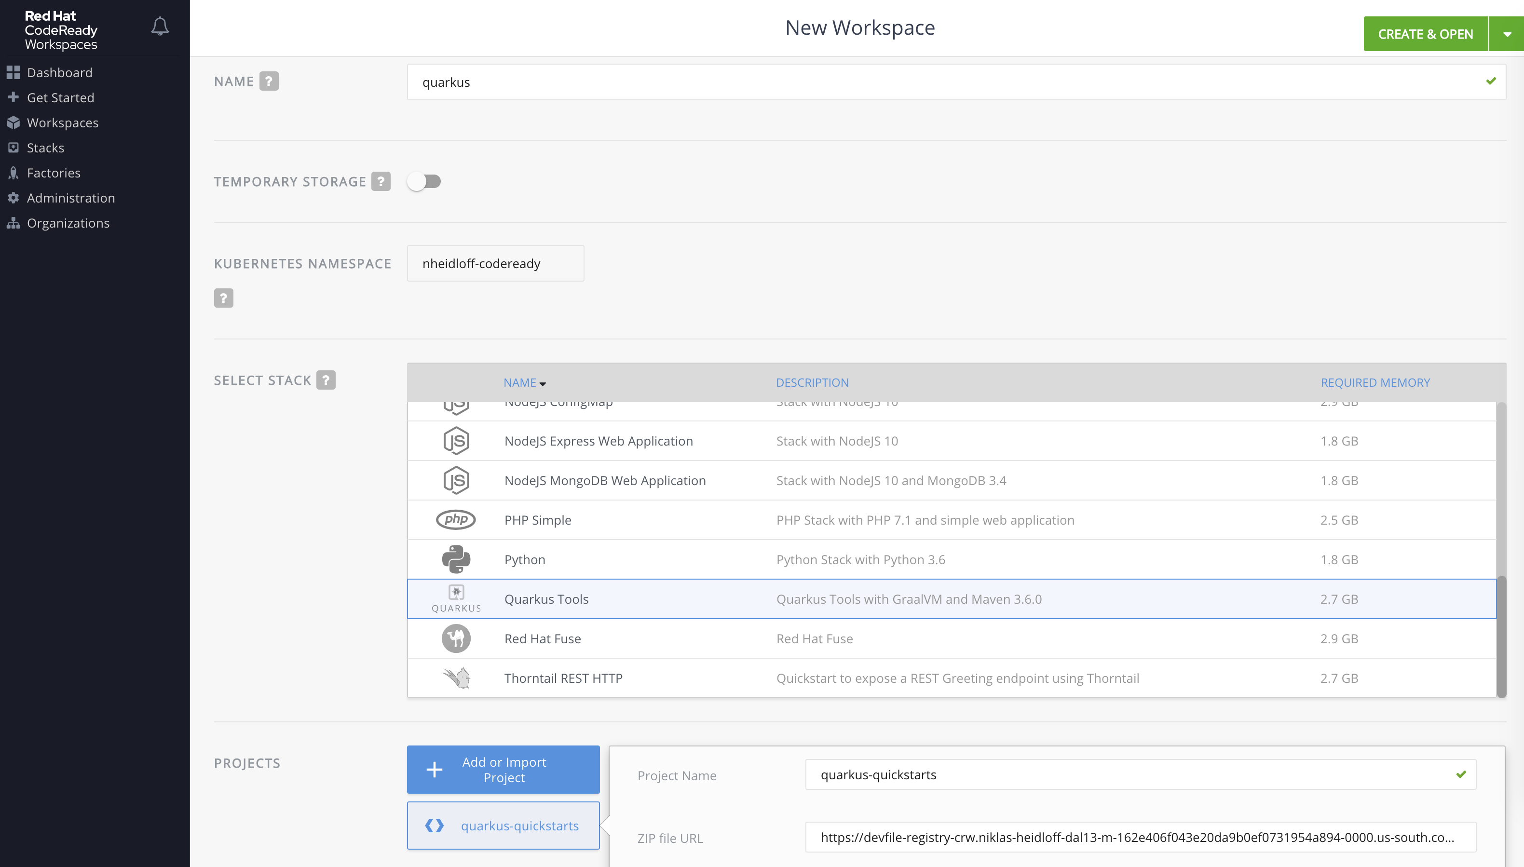This screenshot has height=867, width=1524.
Task: Click the PHP Simple stack logo
Action: click(456, 519)
